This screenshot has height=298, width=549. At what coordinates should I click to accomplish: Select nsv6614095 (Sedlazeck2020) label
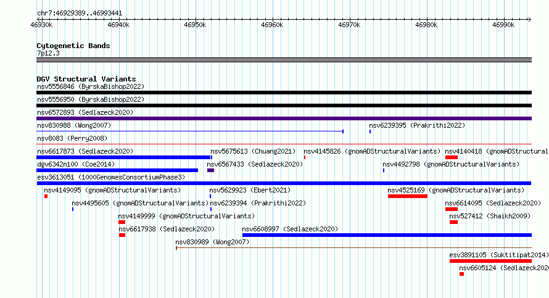click(493, 203)
